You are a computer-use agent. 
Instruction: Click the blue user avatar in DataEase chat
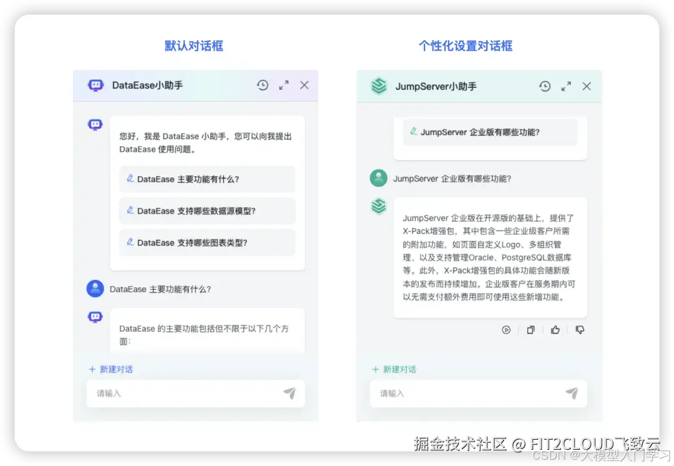click(95, 289)
